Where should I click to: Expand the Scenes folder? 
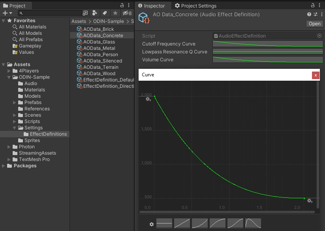coord(15,115)
